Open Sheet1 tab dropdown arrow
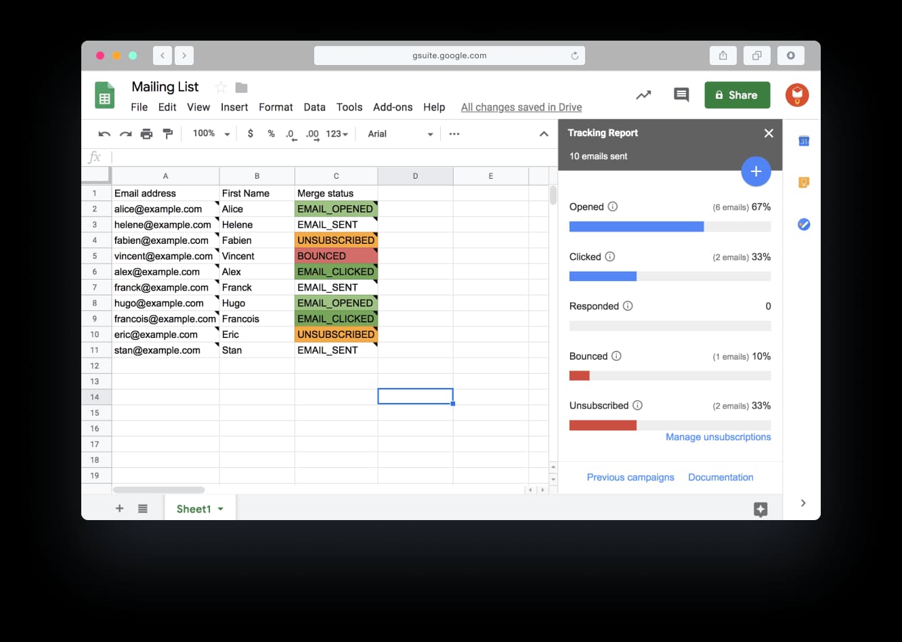902x642 pixels. click(x=221, y=509)
